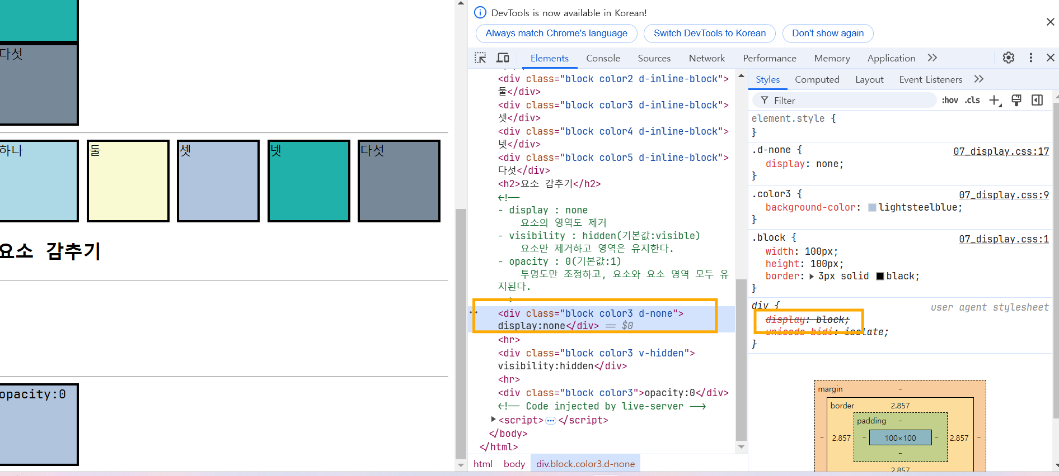Viewport: 1059px width, 476px height.
Task: Click the teal 넷 box on page
Action: point(309,181)
